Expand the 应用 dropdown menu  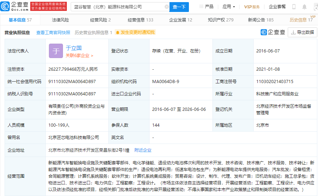(x=229, y=7)
